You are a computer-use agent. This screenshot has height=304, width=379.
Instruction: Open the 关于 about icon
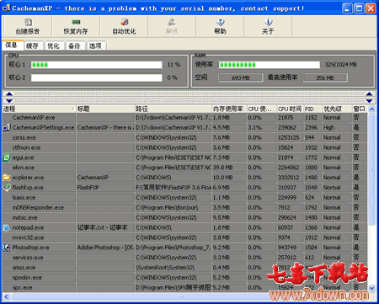point(268,22)
